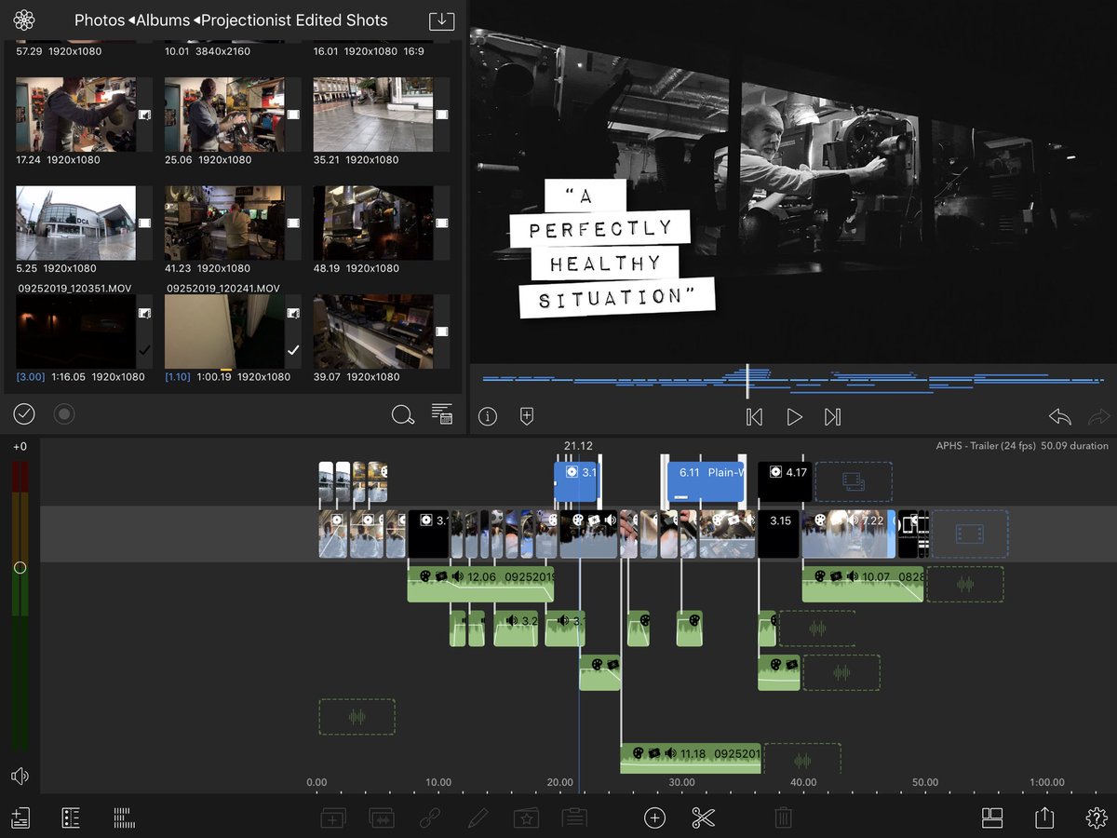Click the preview mini-timeline scrubber overview
This screenshot has height=838, width=1117.
[791, 380]
